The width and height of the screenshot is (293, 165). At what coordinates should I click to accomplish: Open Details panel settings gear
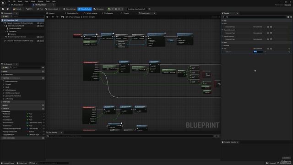click(291, 17)
